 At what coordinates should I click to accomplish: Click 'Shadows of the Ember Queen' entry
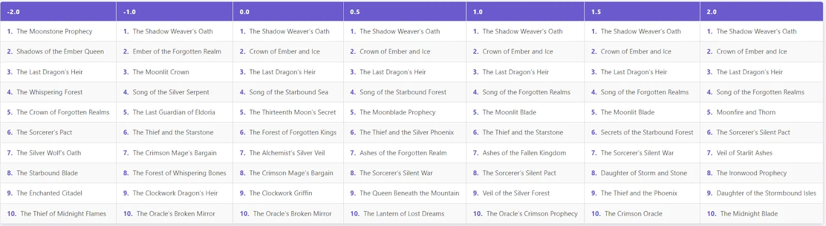point(60,51)
